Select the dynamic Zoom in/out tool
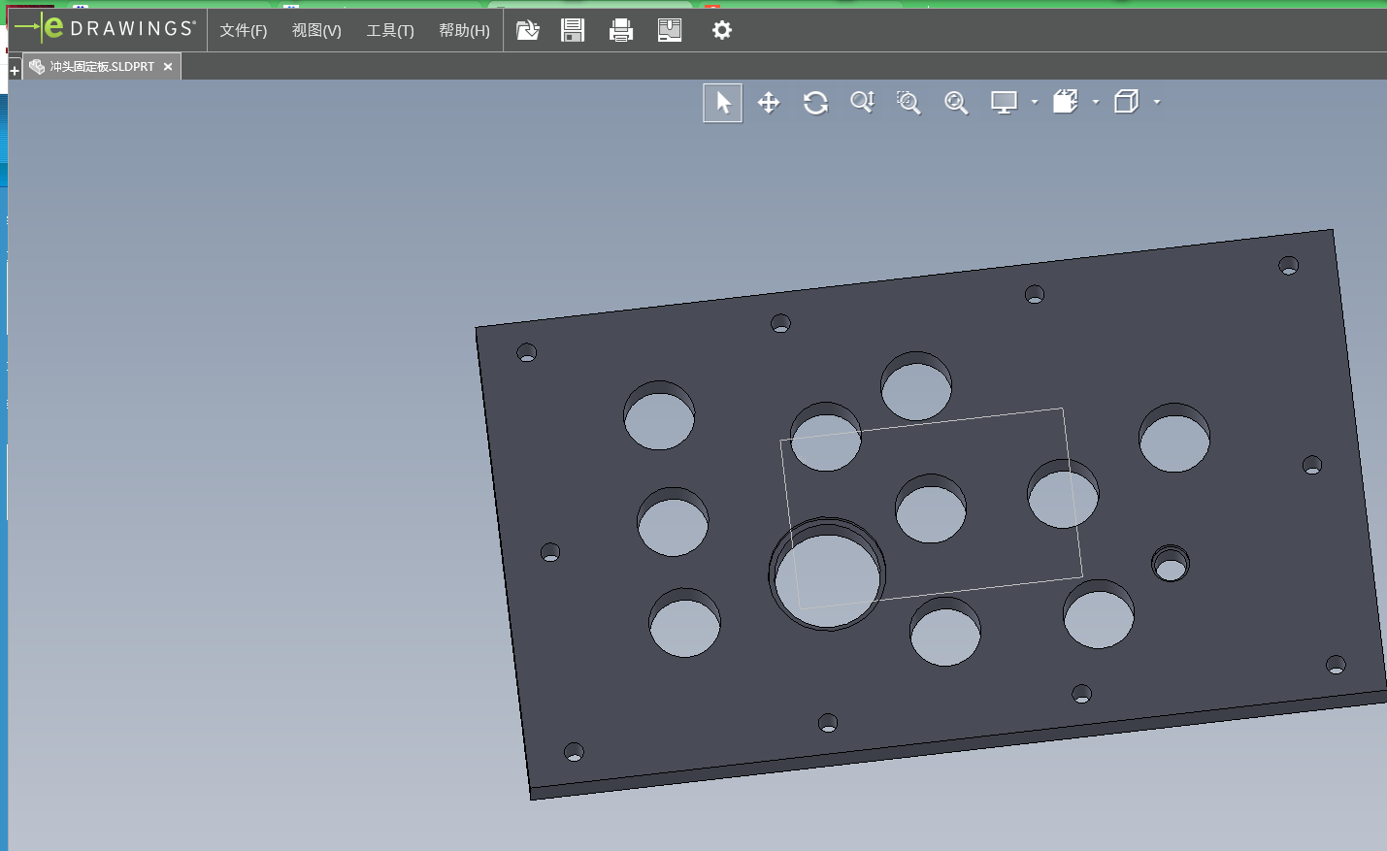This screenshot has height=851, width=1387. pos(862,103)
